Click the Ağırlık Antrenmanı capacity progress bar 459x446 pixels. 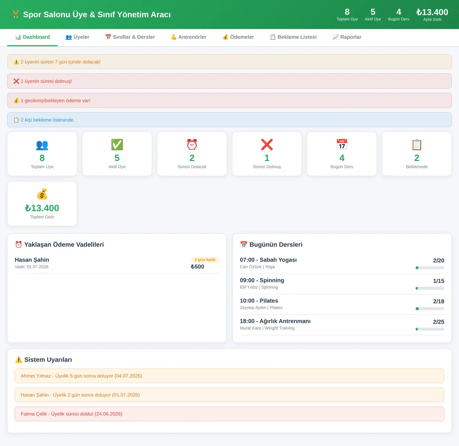(430, 329)
